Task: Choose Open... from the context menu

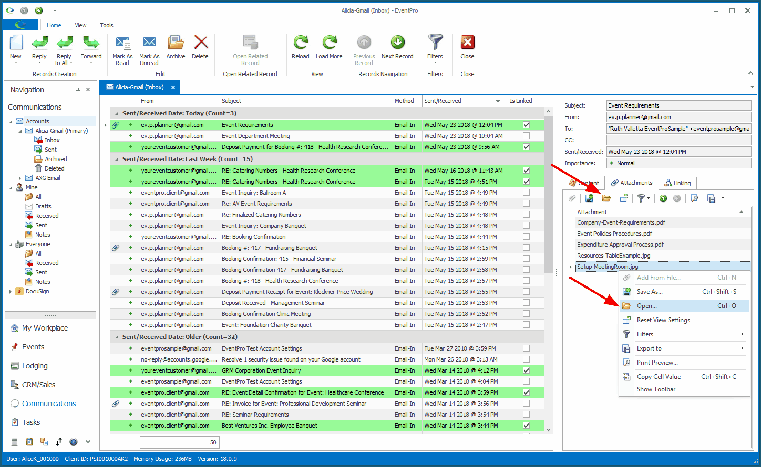Action: pyautogui.click(x=684, y=306)
